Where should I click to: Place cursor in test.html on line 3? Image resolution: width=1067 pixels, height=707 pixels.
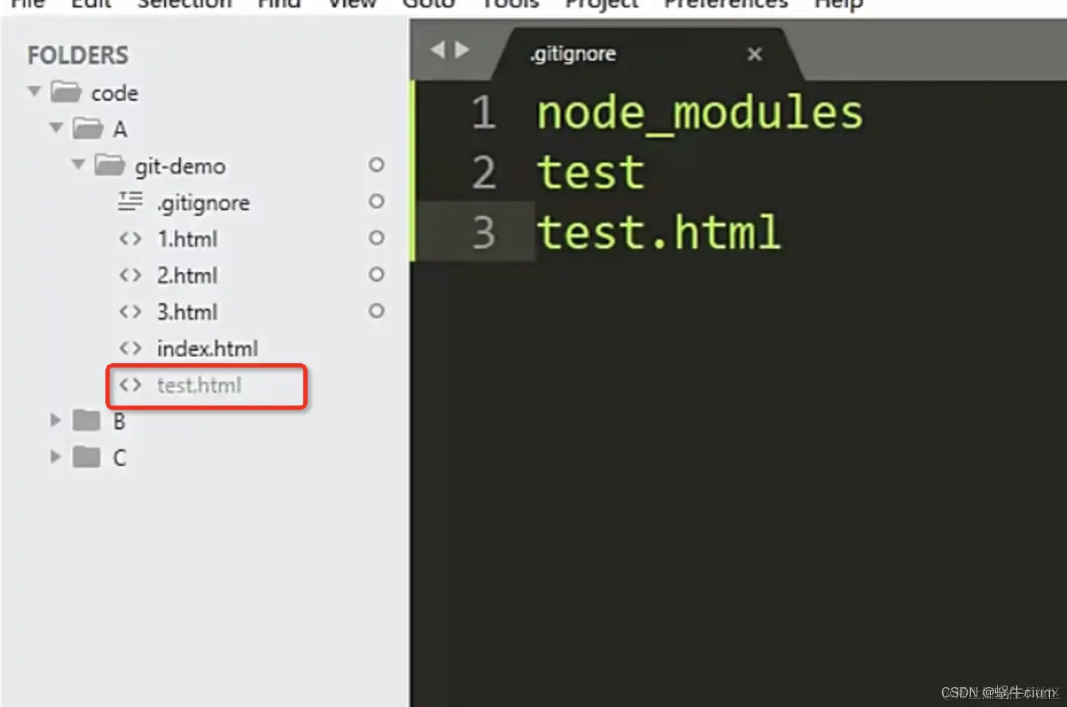[659, 232]
